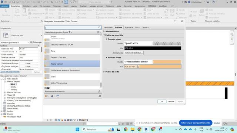Click the search magnifier in material browser
Image resolution: width=237 pixels, height=133 pixels.
click(100, 27)
